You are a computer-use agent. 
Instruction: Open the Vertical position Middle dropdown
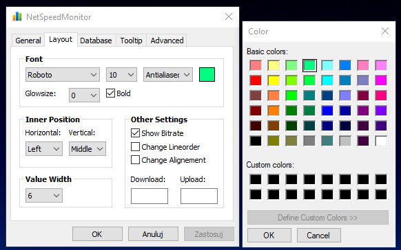[x=88, y=149]
